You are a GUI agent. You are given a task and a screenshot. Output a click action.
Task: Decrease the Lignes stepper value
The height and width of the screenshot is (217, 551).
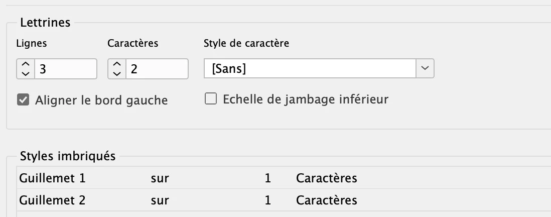point(26,73)
